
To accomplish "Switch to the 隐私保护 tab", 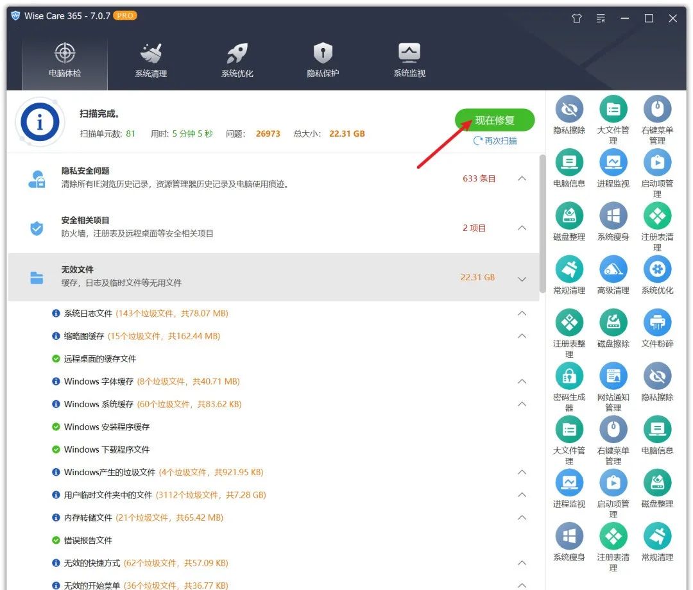I will point(323,60).
